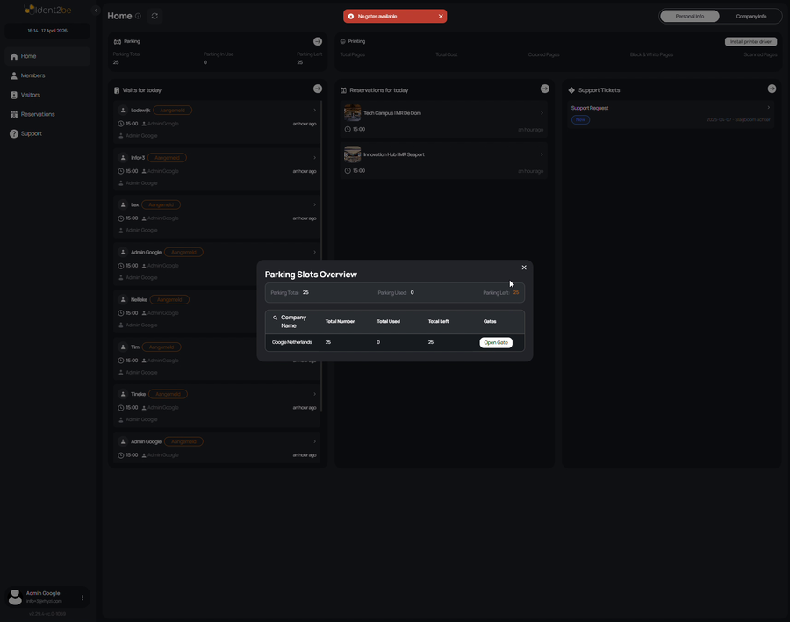Switch to Company Info view
The height and width of the screenshot is (622, 790).
pyautogui.click(x=750, y=16)
